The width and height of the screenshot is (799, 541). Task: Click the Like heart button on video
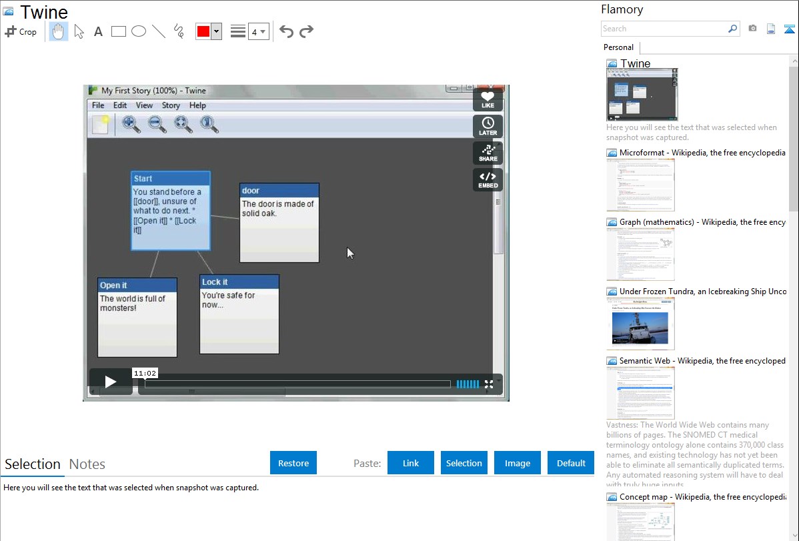tap(488, 99)
